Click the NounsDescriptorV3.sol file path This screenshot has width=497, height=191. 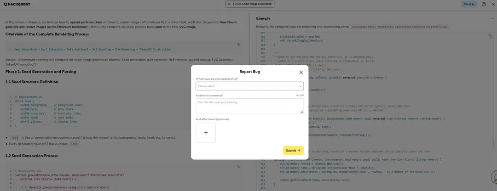400,27
